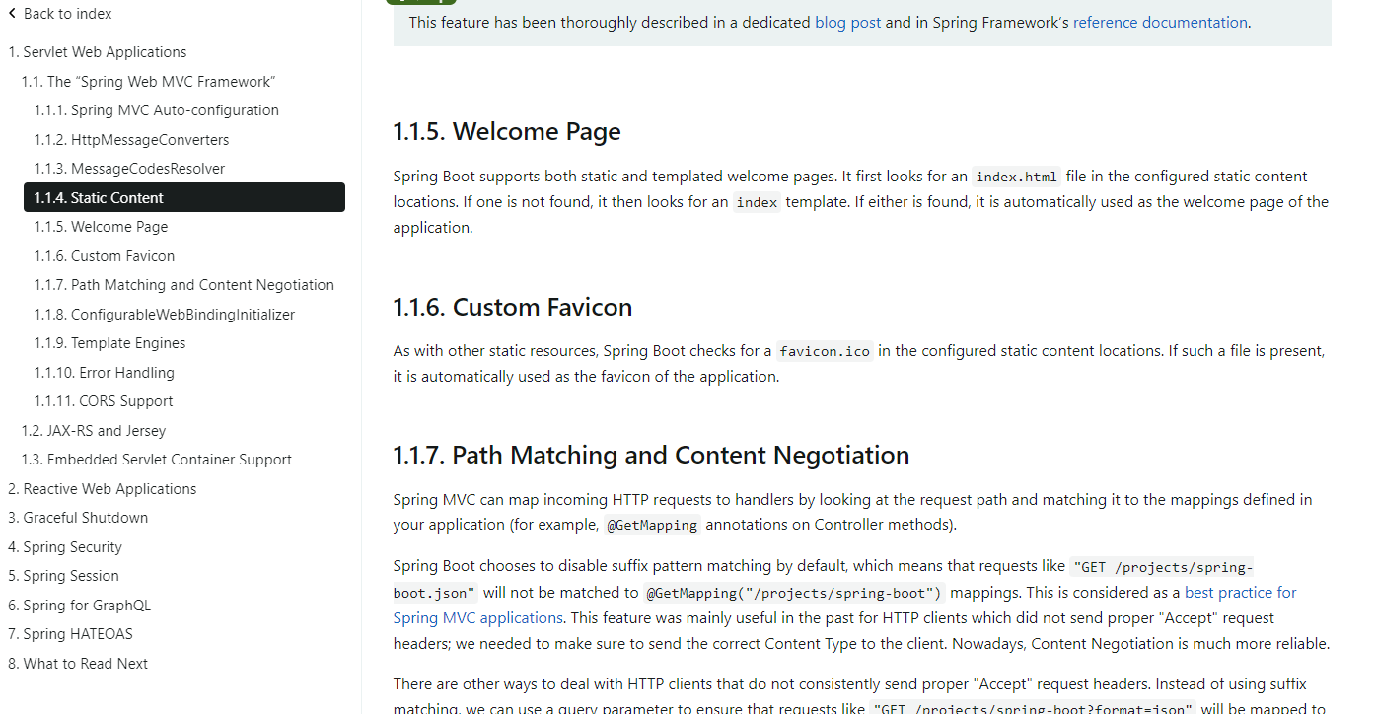Select 1.1.1. Spring MVC Auto-configuration
The width and height of the screenshot is (1376, 714).
(157, 110)
